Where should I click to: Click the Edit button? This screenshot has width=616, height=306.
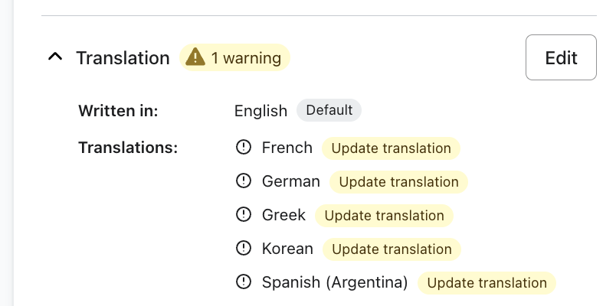[x=561, y=57]
